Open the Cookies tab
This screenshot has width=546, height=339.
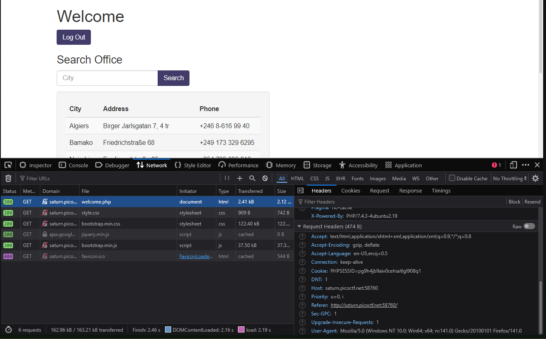click(350, 190)
